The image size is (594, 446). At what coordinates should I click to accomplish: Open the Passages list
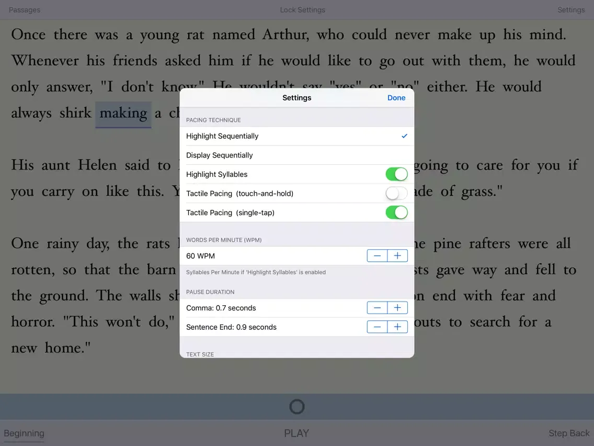pyautogui.click(x=24, y=10)
